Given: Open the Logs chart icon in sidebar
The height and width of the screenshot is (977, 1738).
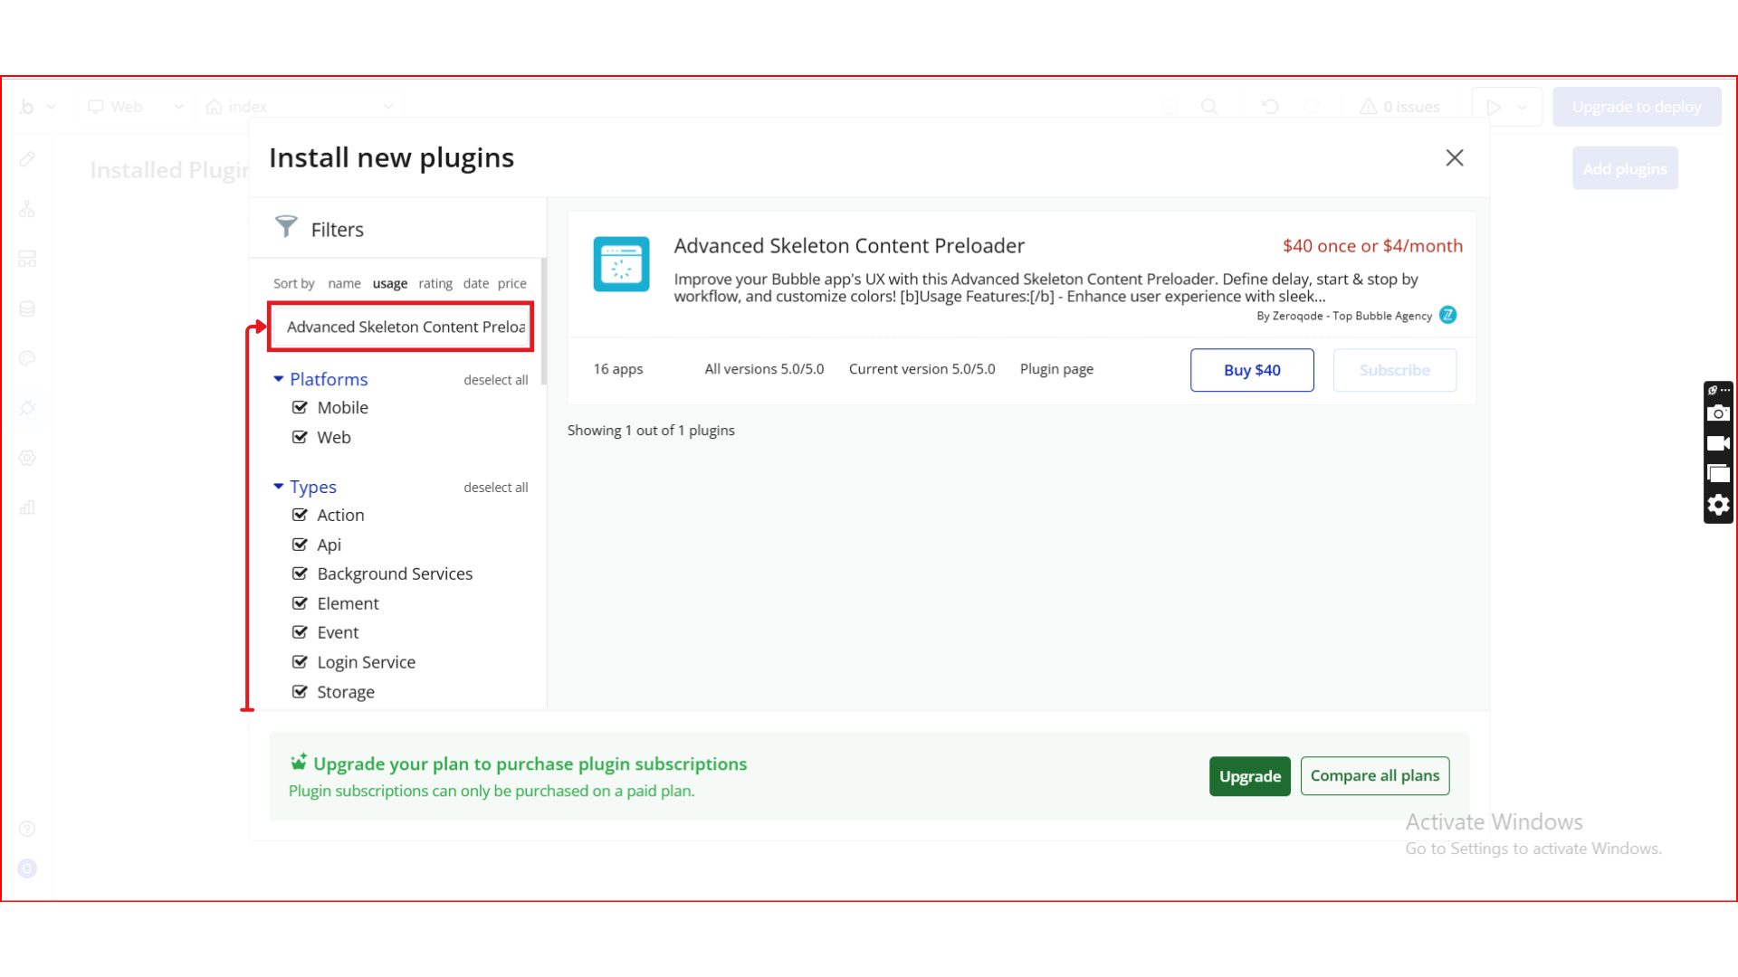Looking at the screenshot, I should 27,507.
